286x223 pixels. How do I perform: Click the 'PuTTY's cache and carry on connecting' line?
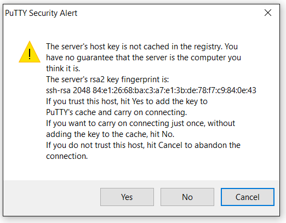point(116,112)
